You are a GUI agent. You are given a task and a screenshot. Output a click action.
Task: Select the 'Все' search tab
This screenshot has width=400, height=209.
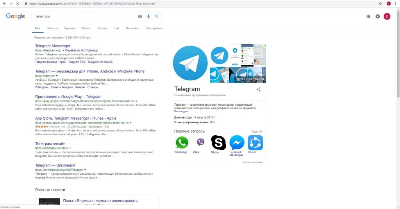pos(38,28)
